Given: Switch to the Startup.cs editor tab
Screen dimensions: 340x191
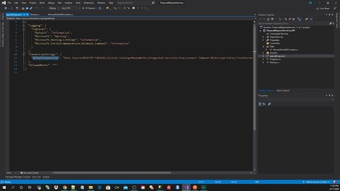Looking at the screenshot, I should tap(35, 14).
